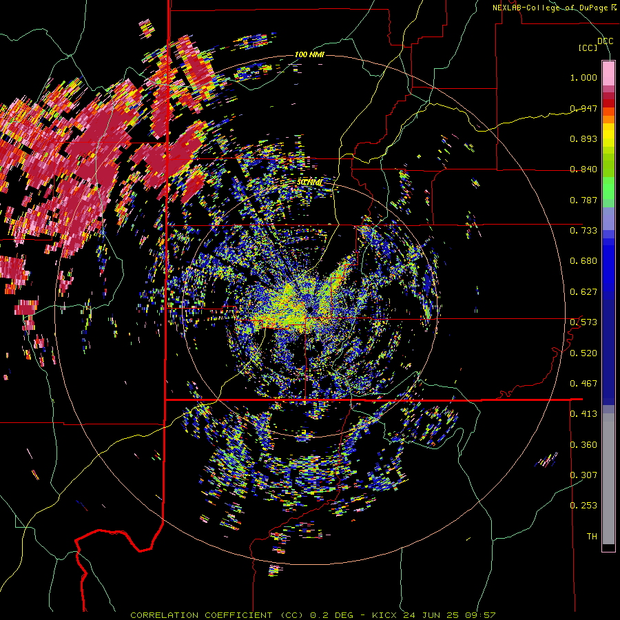This screenshot has height=620, width=620.
Task: Click the 1.000 scale value
Action: pos(583,77)
